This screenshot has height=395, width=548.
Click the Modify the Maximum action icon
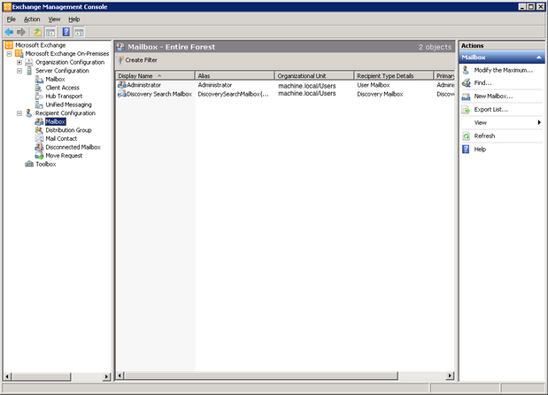[466, 70]
